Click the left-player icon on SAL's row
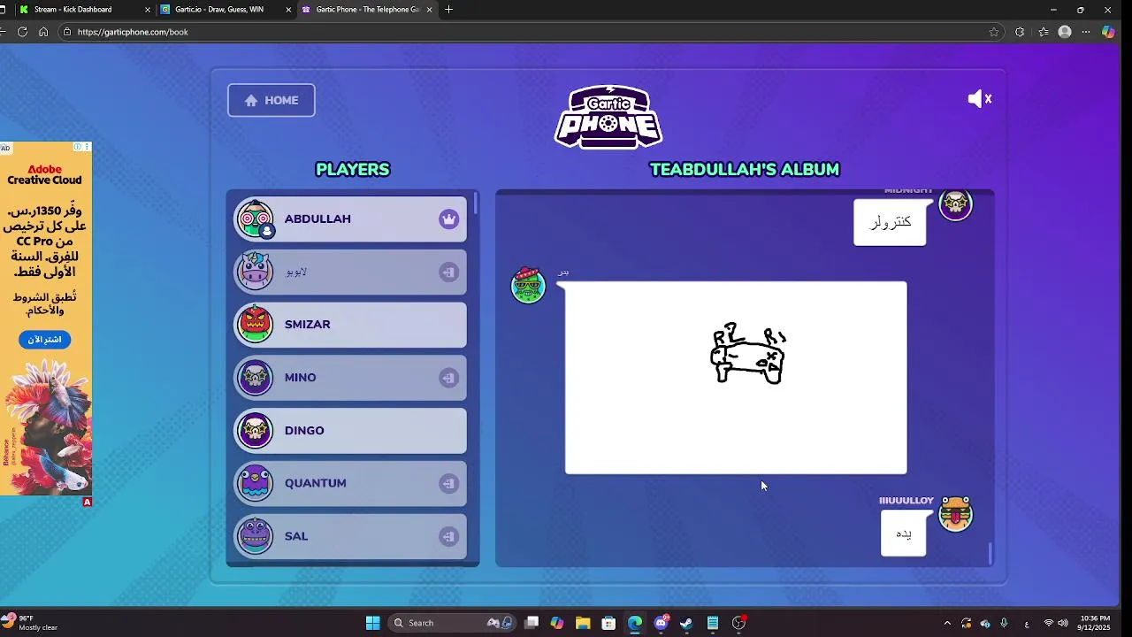 449,536
